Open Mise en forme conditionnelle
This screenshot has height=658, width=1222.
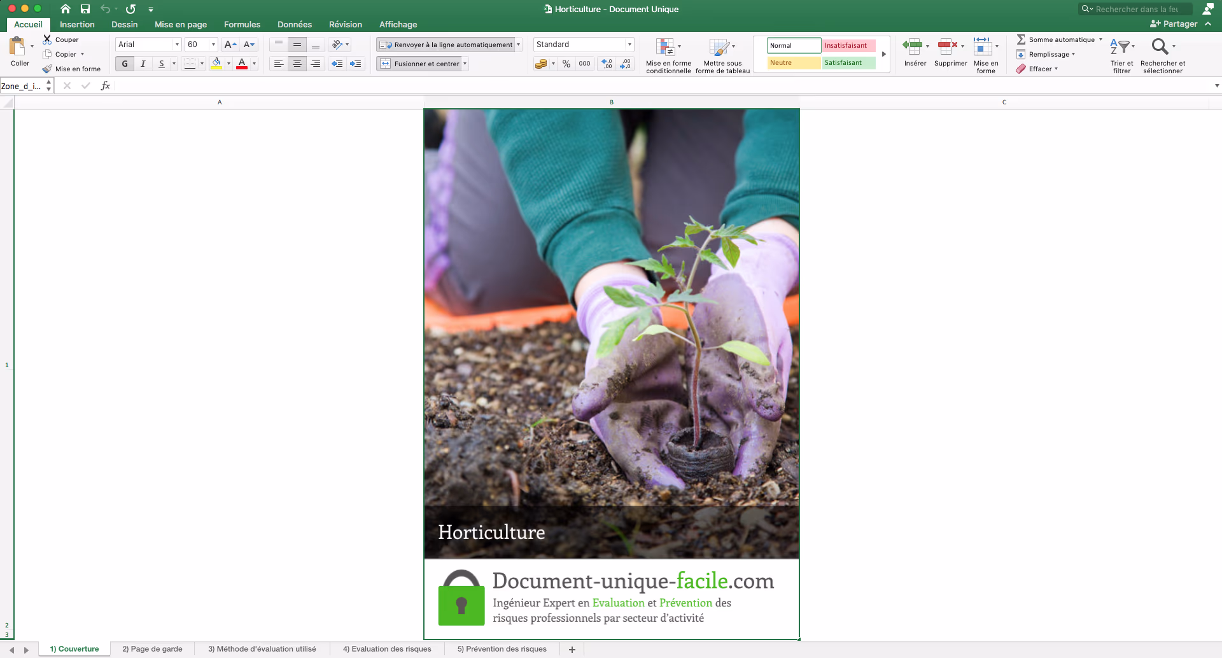click(x=668, y=55)
